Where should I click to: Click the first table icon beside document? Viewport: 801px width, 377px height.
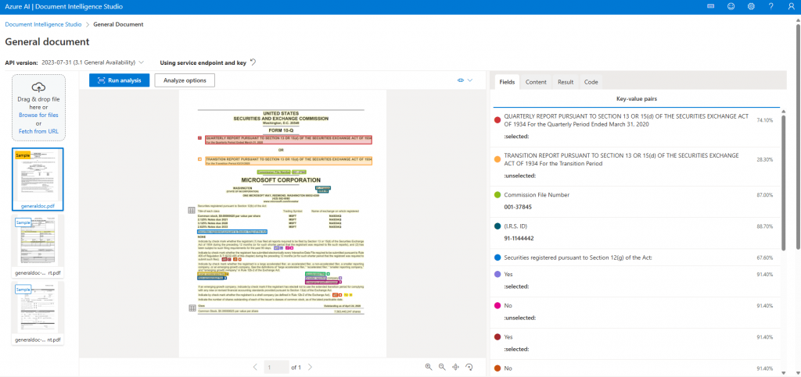[x=192, y=210]
